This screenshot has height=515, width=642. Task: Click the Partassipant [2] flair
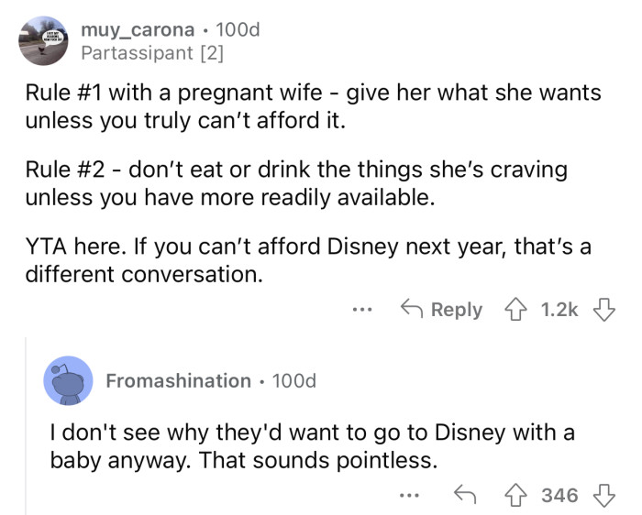click(152, 53)
